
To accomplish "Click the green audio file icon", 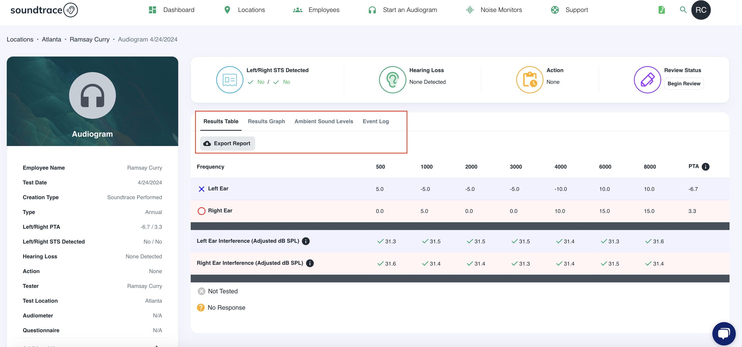I will coord(662,10).
